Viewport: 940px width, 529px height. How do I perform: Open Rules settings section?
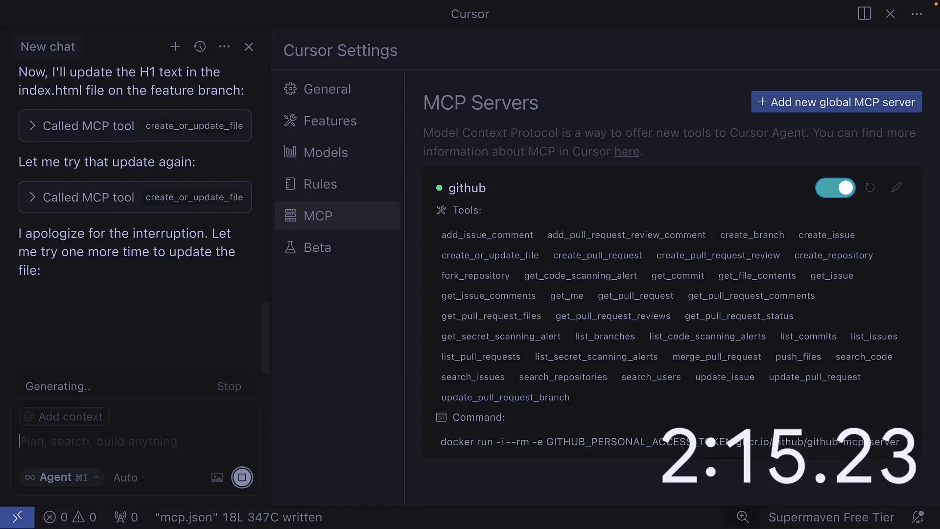pyautogui.click(x=337, y=184)
